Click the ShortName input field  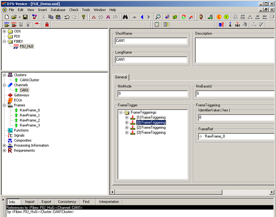click(151, 41)
